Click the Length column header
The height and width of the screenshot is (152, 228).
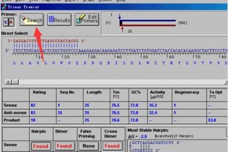[94, 92]
